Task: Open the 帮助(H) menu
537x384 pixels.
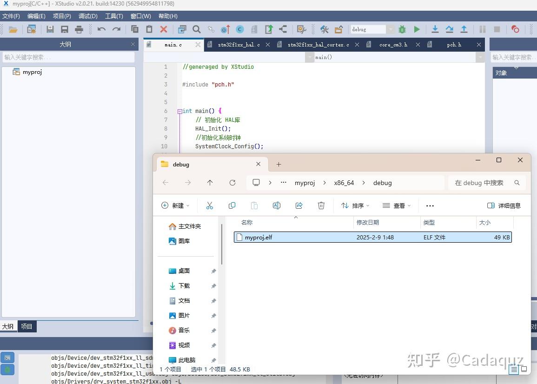Action: 168,16
